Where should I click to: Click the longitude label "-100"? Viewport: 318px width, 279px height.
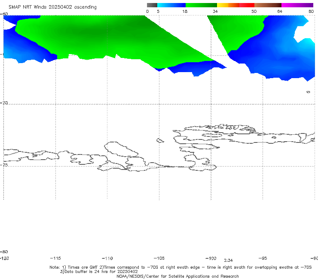click(211, 258)
